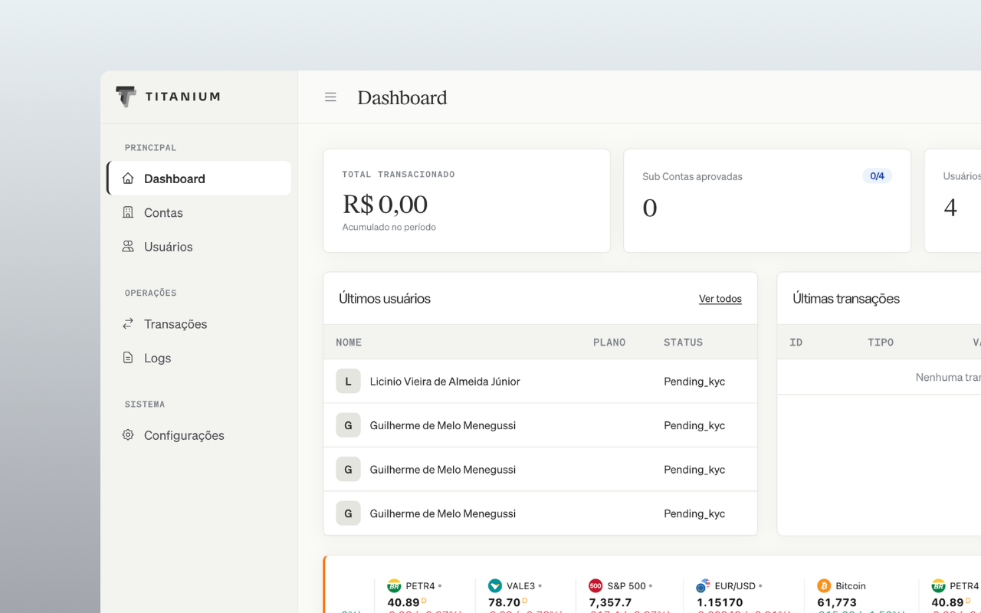Click the EUR/USD rate 1.15170

(x=720, y=602)
